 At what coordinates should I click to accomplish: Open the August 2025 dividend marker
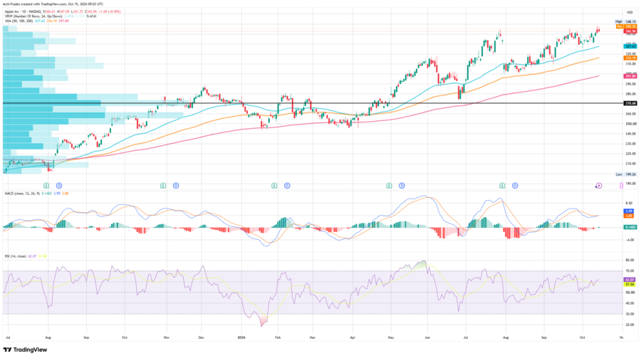pos(59,186)
